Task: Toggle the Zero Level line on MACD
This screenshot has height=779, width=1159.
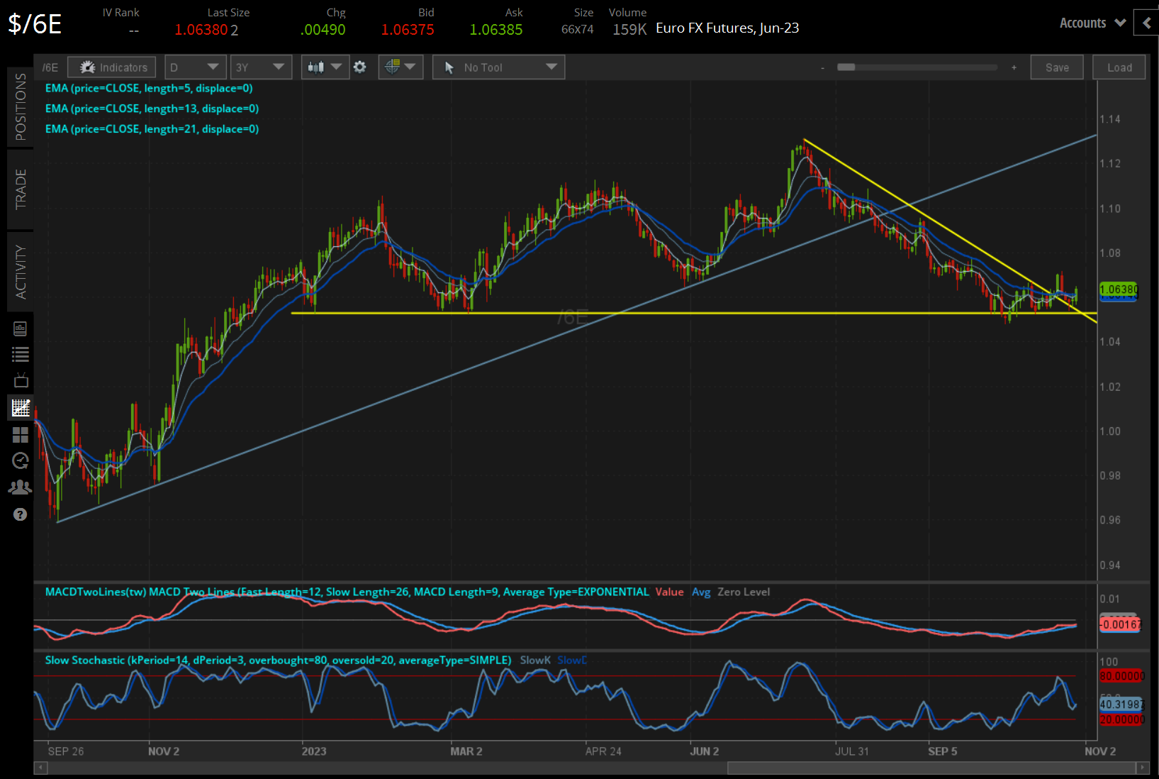Action: click(x=744, y=592)
